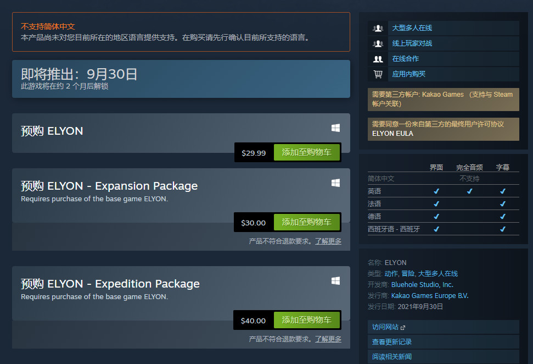This screenshot has width=533, height=364.
Task: Click the 线上玩家对战 players icon
Action: (378, 43)
